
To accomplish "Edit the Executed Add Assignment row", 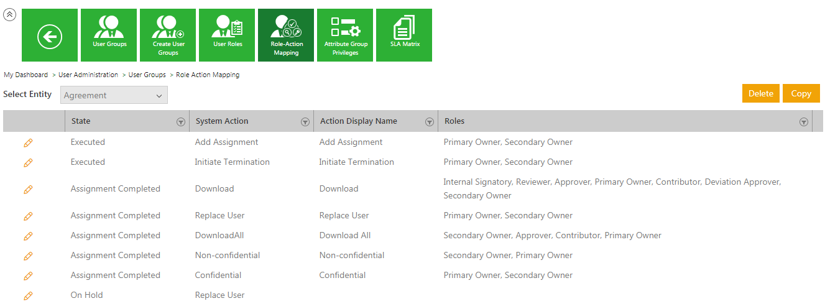I will (x=28, y=143).
